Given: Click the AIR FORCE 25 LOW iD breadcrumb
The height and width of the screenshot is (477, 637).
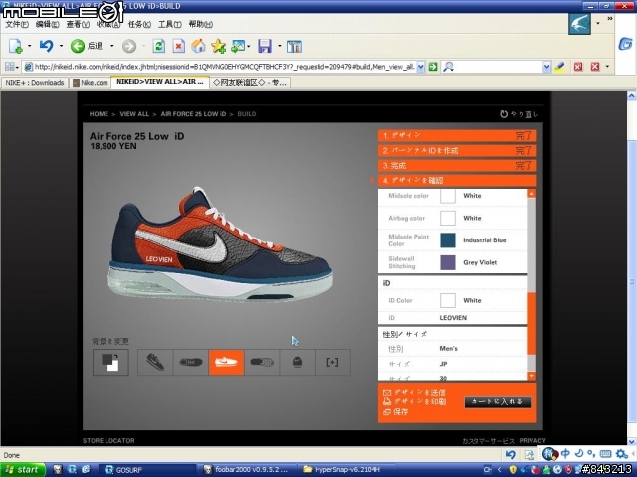Looking at the screenshot, I should (x=193, y=114).
